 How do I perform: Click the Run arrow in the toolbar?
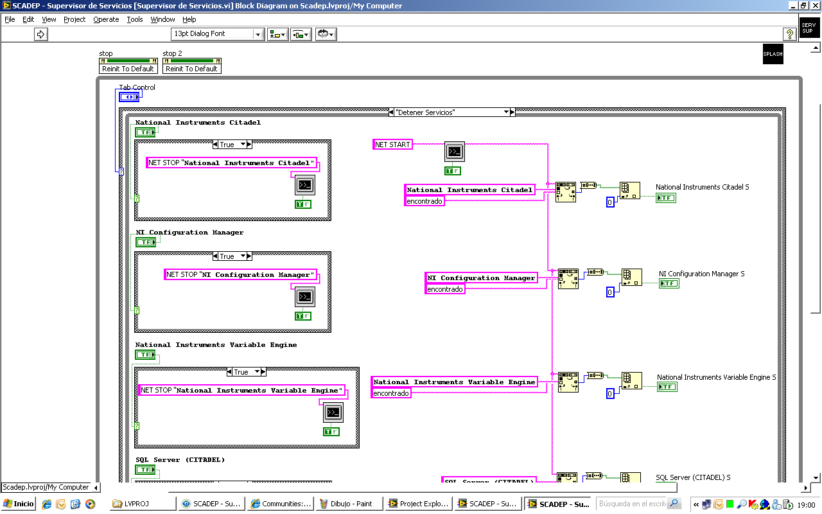[x=41, y=34]
